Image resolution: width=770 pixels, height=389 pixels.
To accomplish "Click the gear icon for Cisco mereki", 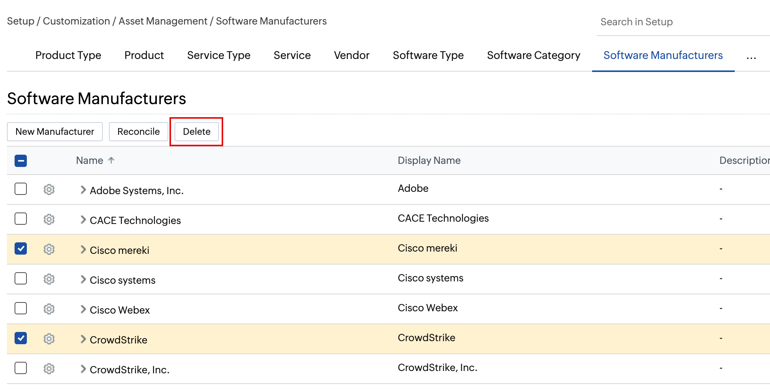I will (49, 249).
